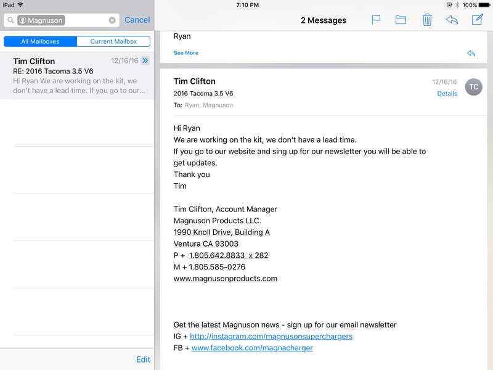
Task: Tap the 1990 Knoll Drive address
Action: point(222,232)
